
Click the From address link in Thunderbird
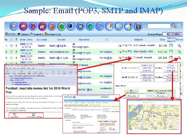tap(23, 78)
